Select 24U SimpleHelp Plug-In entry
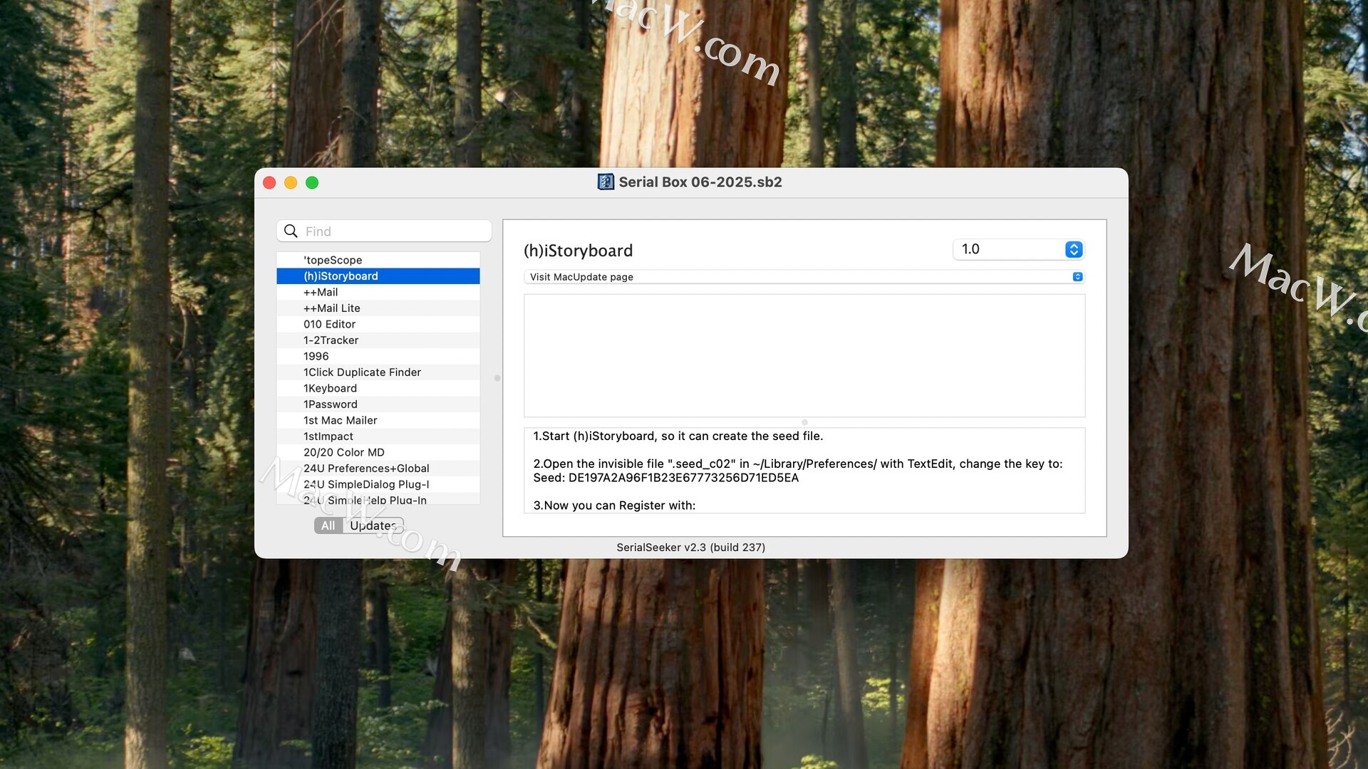Viewport: 1368px width, 769px height. 378,500
